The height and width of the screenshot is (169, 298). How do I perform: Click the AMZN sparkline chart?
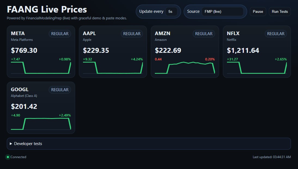tap(185, 68)
